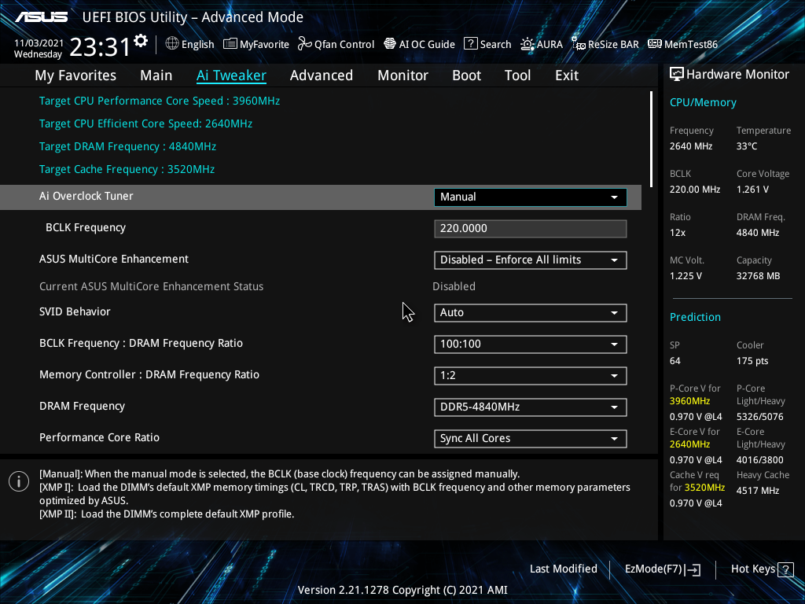The image size is (805, 604).
Task: Open the Advanced tab
Action: (322, 75)
